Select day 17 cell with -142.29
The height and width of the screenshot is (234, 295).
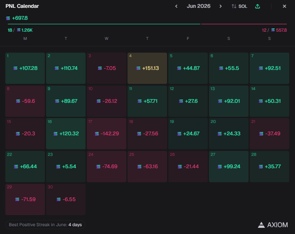tap(107, 134)
